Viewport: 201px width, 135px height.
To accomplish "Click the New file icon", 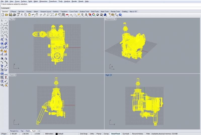I will click(3, 15).
